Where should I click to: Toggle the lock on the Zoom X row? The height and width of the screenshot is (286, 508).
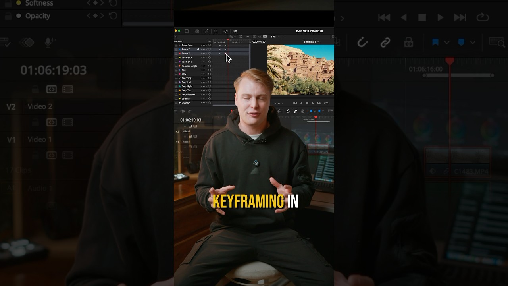click(x=176, y=50)
